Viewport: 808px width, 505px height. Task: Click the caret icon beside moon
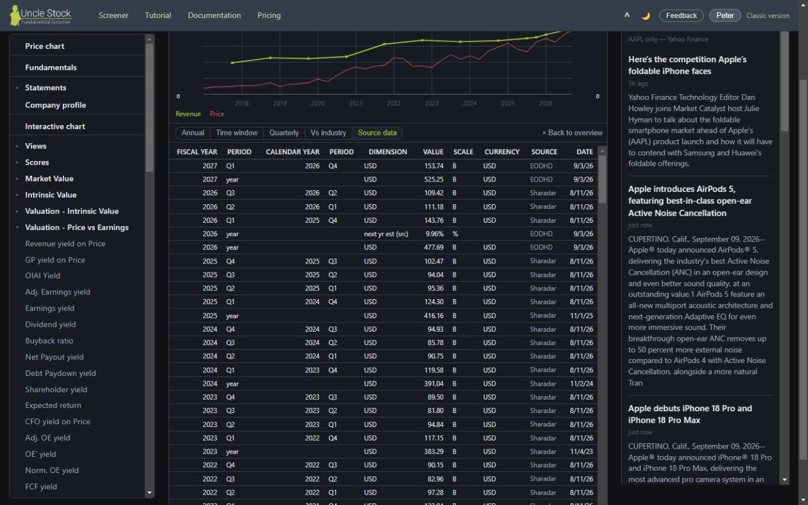point(627,15)
